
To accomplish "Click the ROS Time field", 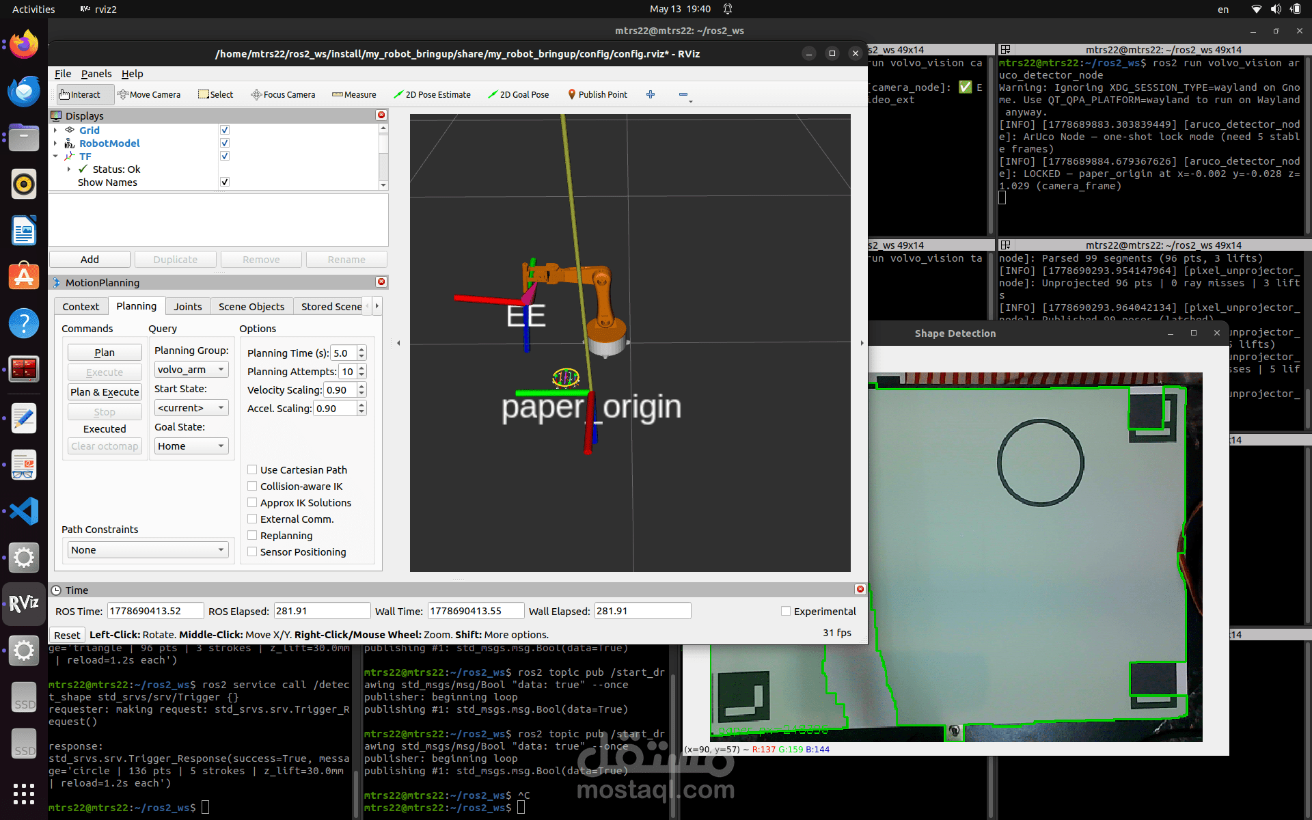I will click(x=155, y=611).
